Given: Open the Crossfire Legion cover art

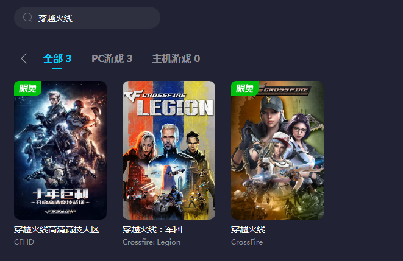Looking at the screenshot, I should 169,150.
